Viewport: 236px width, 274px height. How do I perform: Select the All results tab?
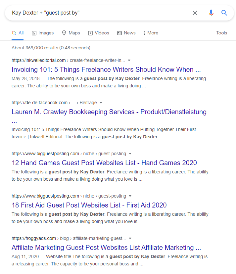pos(18,33)
